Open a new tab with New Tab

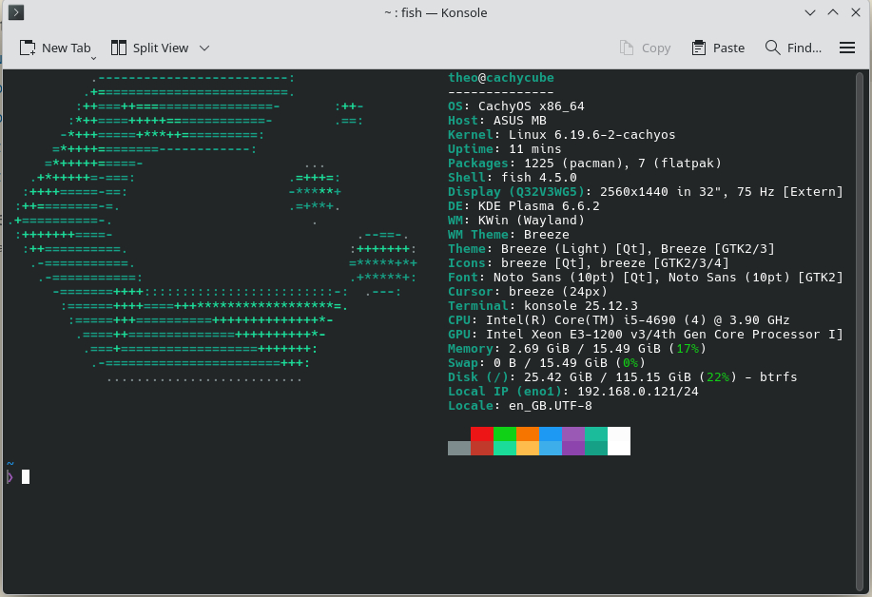click(x=55, y=48)
